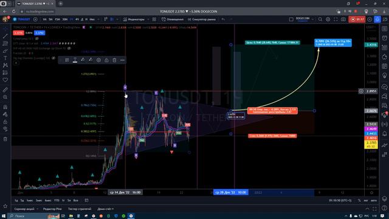
Task: Open indicator templates grid icon
Action: click(154, 19)
